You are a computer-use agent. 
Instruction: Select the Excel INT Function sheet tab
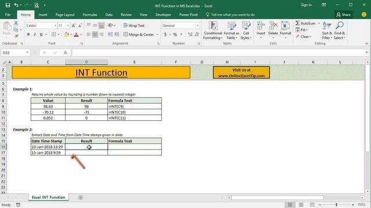pos(49,198)
